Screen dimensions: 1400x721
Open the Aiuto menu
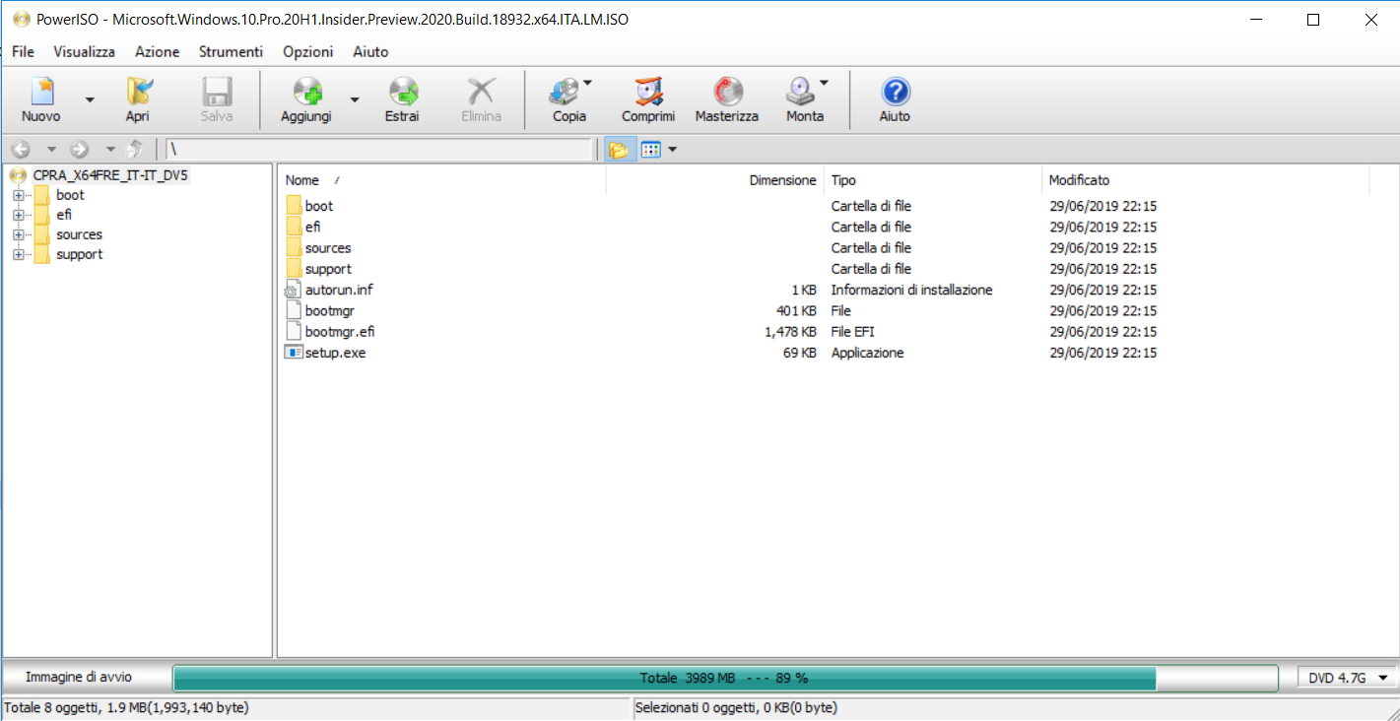pos(370,51)
